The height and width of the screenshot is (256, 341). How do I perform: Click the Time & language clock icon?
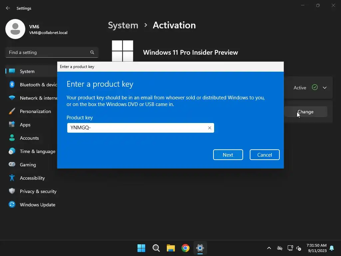point(12,151)
